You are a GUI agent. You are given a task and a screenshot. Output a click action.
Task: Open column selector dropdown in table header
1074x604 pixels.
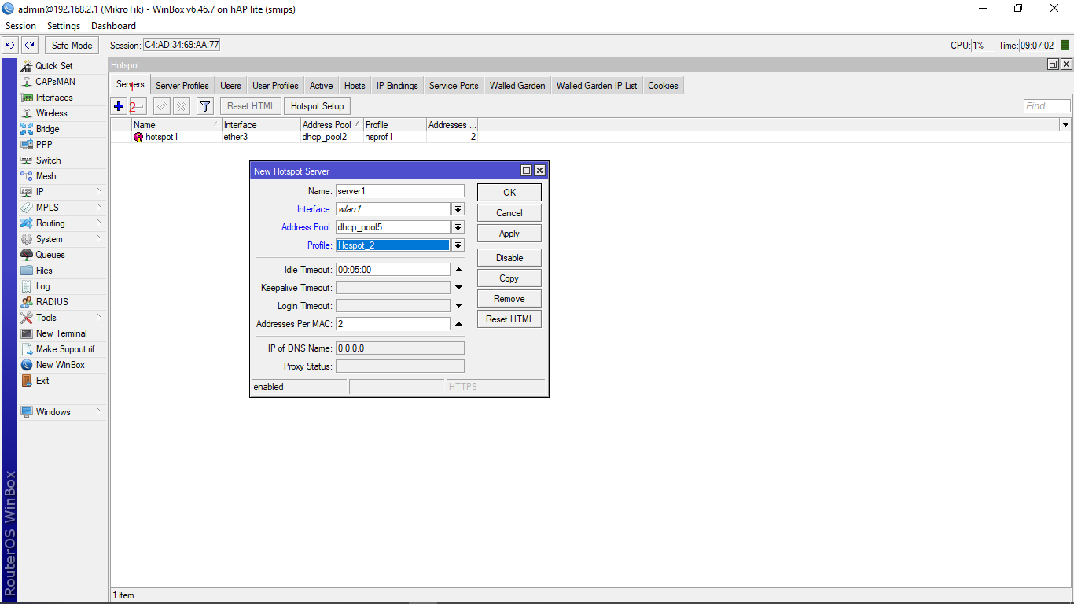(1065, 125)
